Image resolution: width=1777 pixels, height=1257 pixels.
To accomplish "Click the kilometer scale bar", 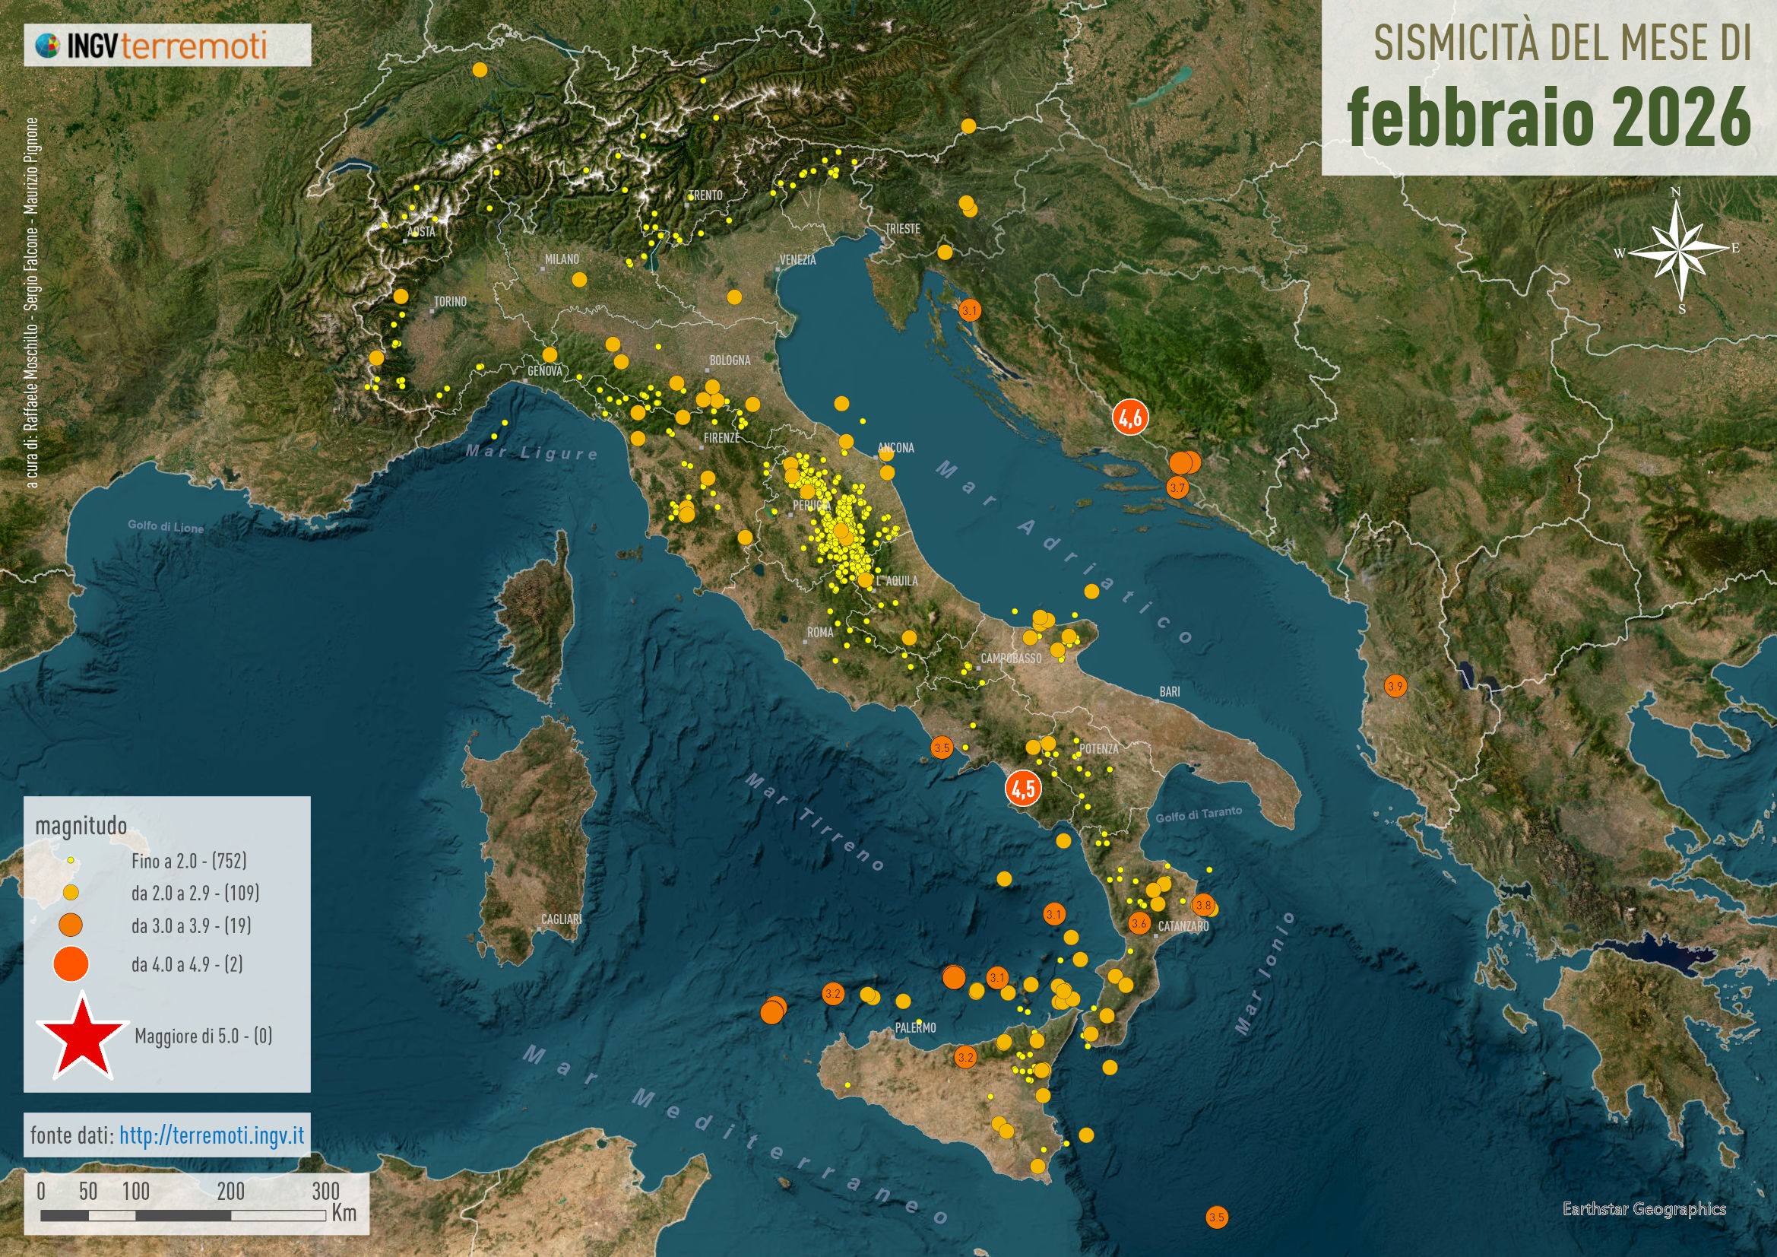I will click(182, 1215).
